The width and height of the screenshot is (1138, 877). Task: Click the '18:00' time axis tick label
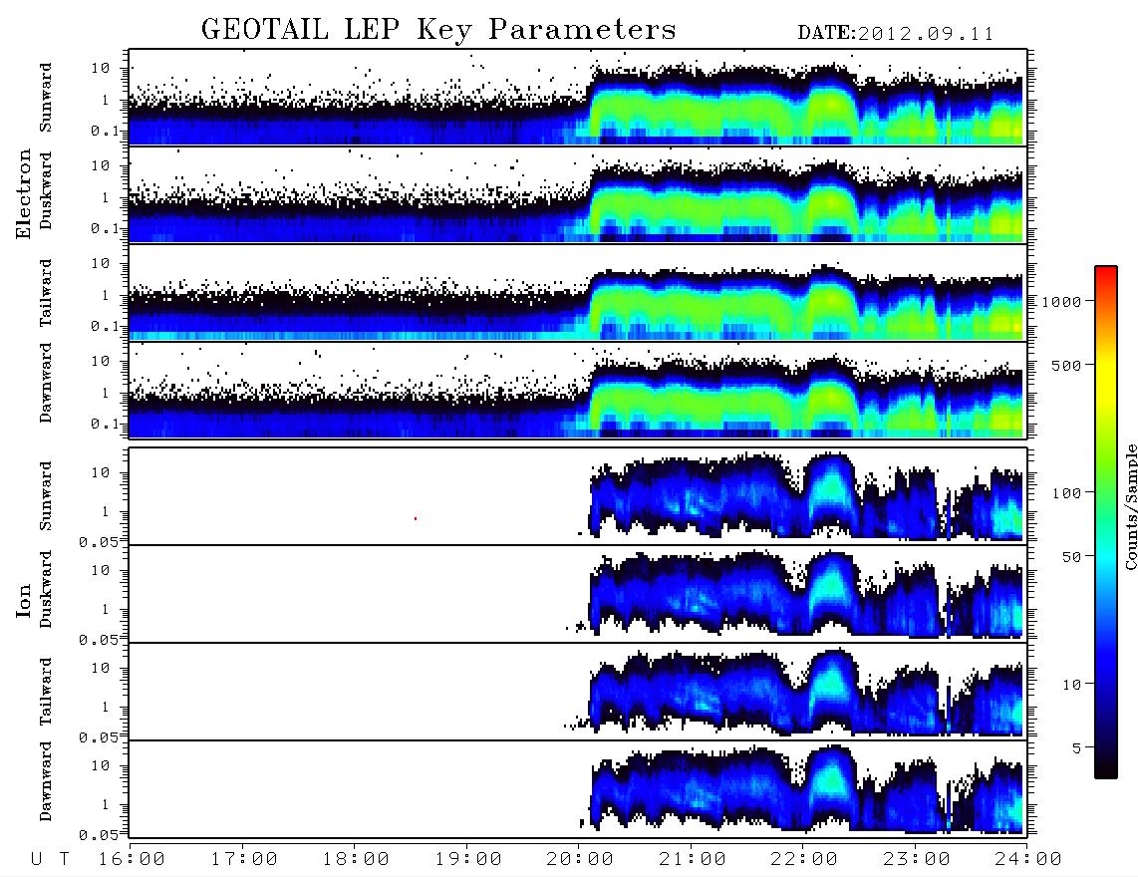point(357,860)
